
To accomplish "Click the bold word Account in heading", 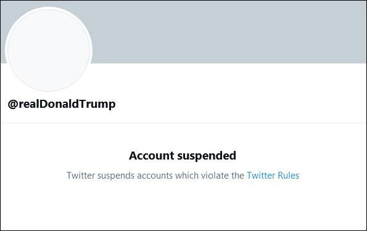I will tap(152, 156).
